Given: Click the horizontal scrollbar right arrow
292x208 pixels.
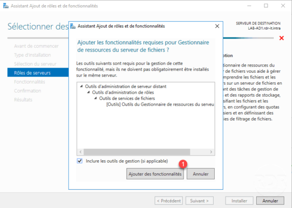Looking at the screenshot, I should pos(211,152).
